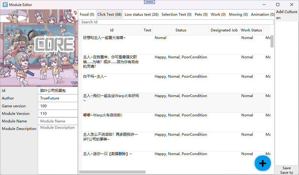299x175 pixels.
Task: Switch to the Moving tab
Action: pos(238,14)
